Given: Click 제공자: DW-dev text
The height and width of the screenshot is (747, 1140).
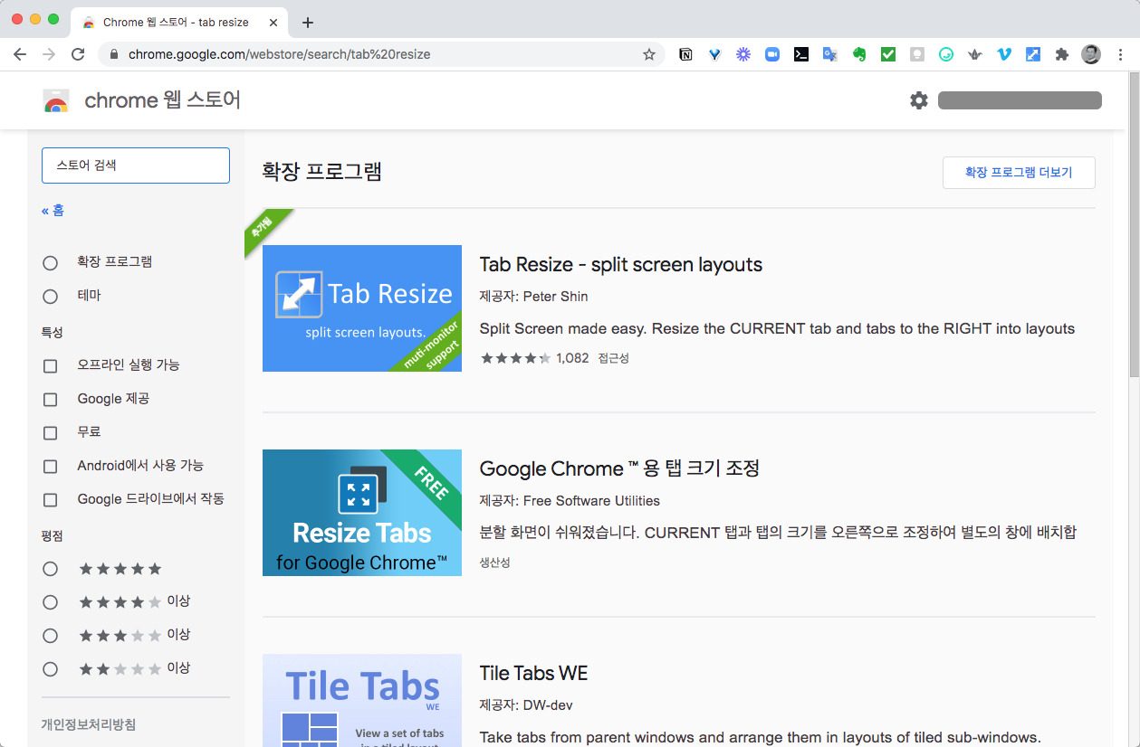Looking at the screenshot, I should (x=526, y=705).
